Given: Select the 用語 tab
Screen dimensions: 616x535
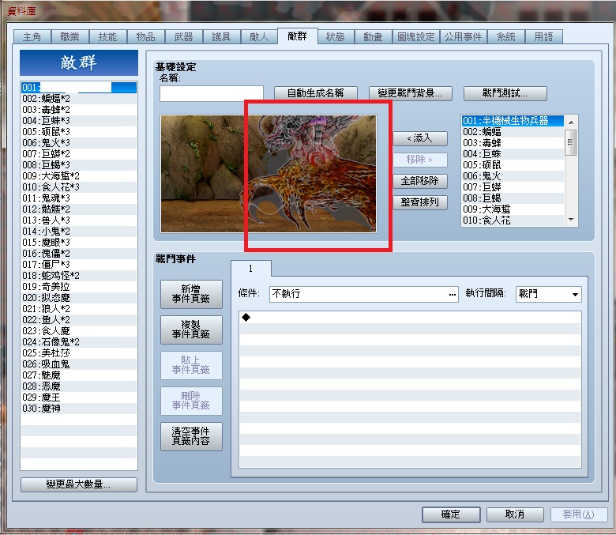Looking at the screenshot, I should [543, 36].
